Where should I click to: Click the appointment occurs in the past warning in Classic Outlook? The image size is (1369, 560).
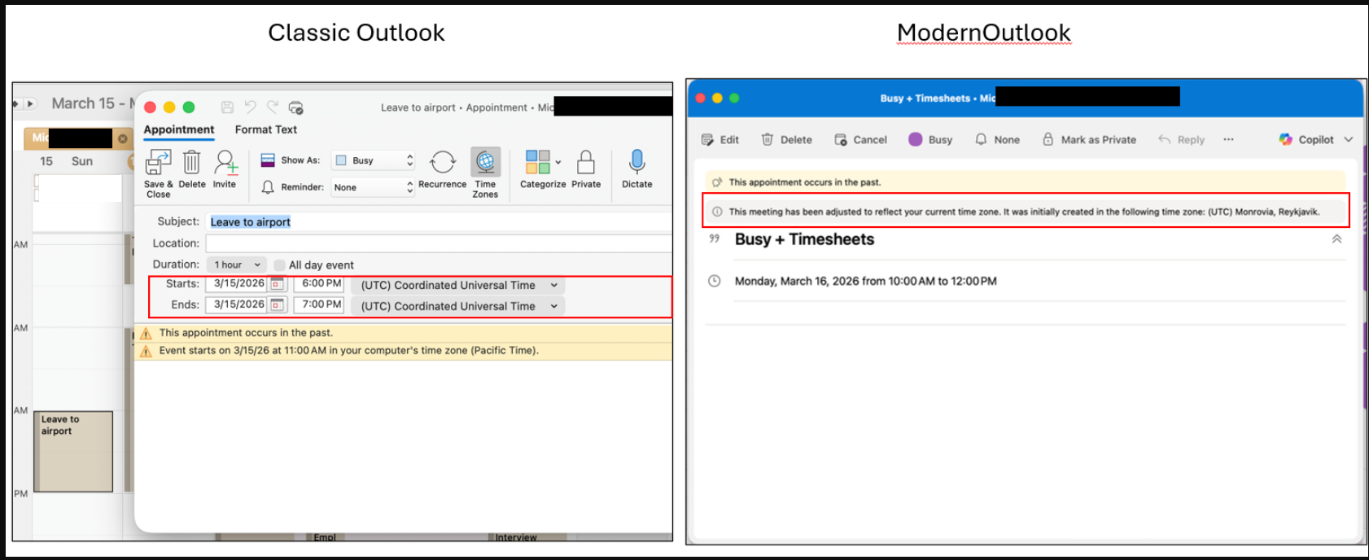[x=246, y=333]
